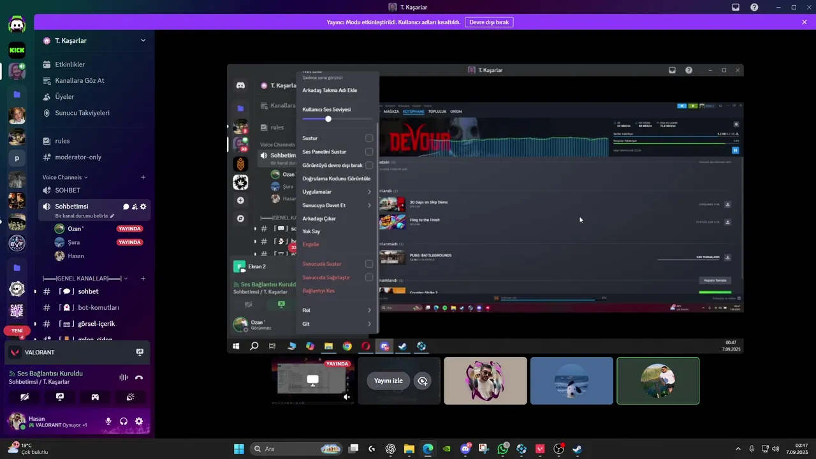Start an activity with the game controller icon
This screenshot has width=816, height=459.
point(95,397)
